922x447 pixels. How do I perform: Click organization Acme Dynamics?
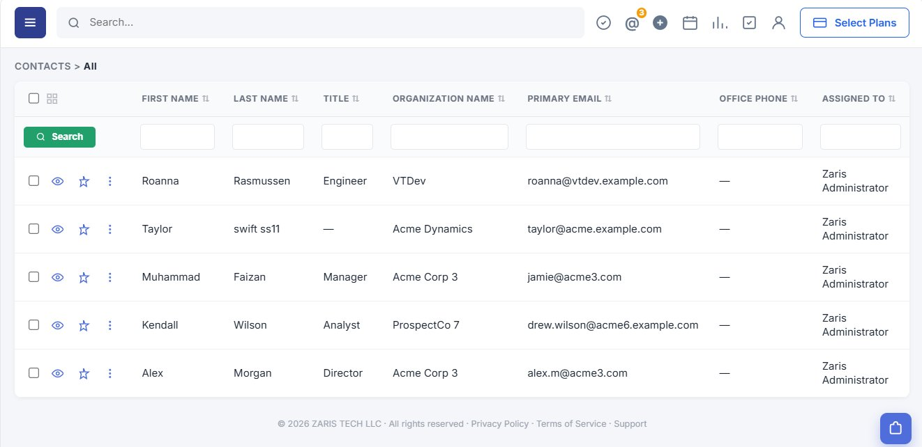[x=432, y=229]
